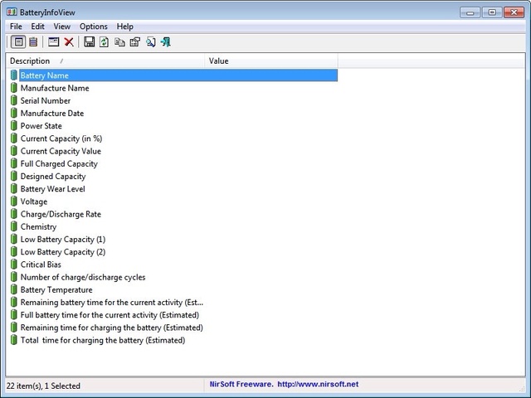The image size is (531, 398).
Task: Open the nirsoft.net link in status bar
Action: (318, 384)
